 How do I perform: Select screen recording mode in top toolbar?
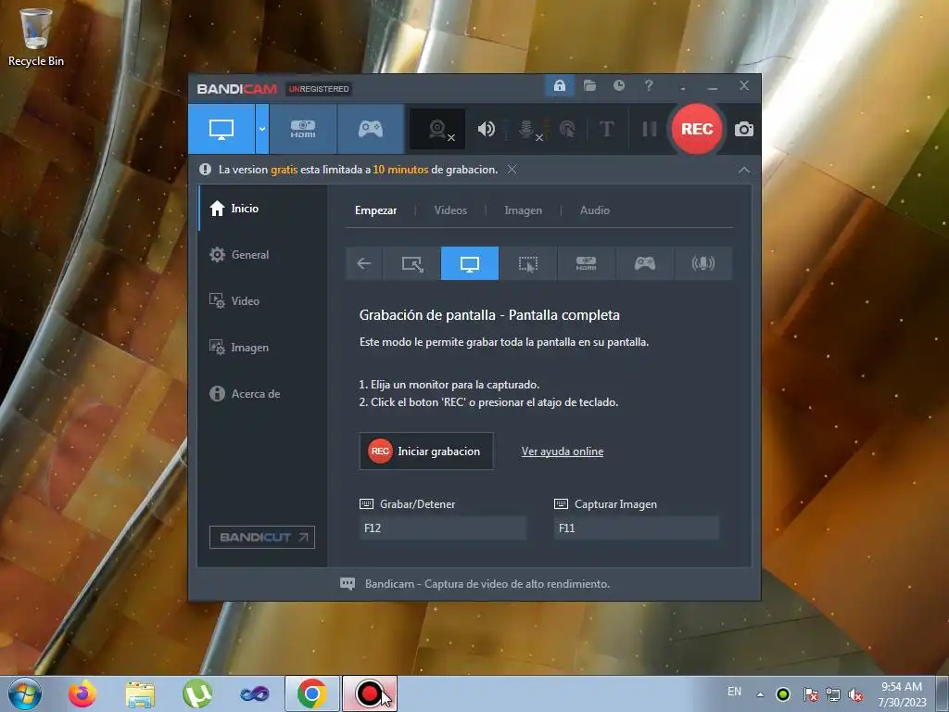tap(221, 129)
